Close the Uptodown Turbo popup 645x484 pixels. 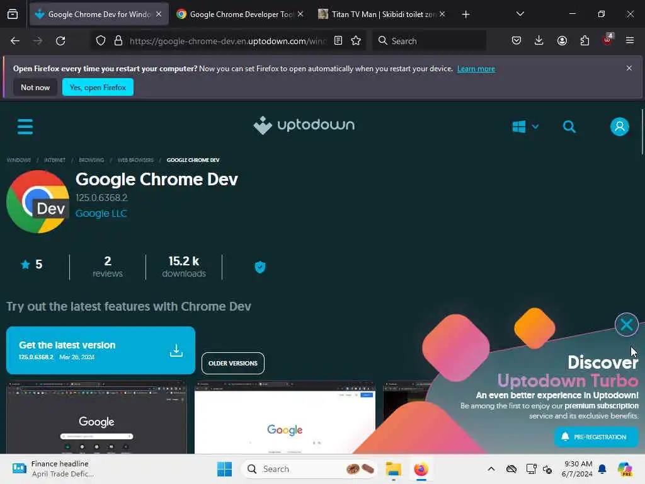627,325
